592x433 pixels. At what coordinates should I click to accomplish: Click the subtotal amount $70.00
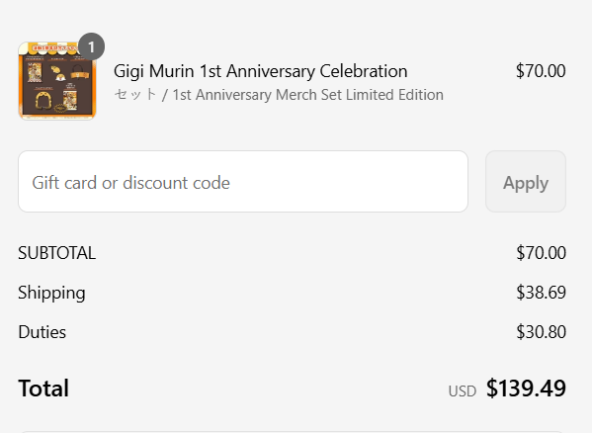[541, 253]
